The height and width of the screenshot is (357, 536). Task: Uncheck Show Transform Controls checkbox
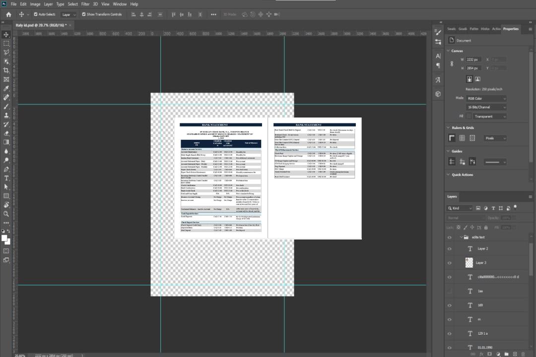pyautogui.click(x=84, y=14)
